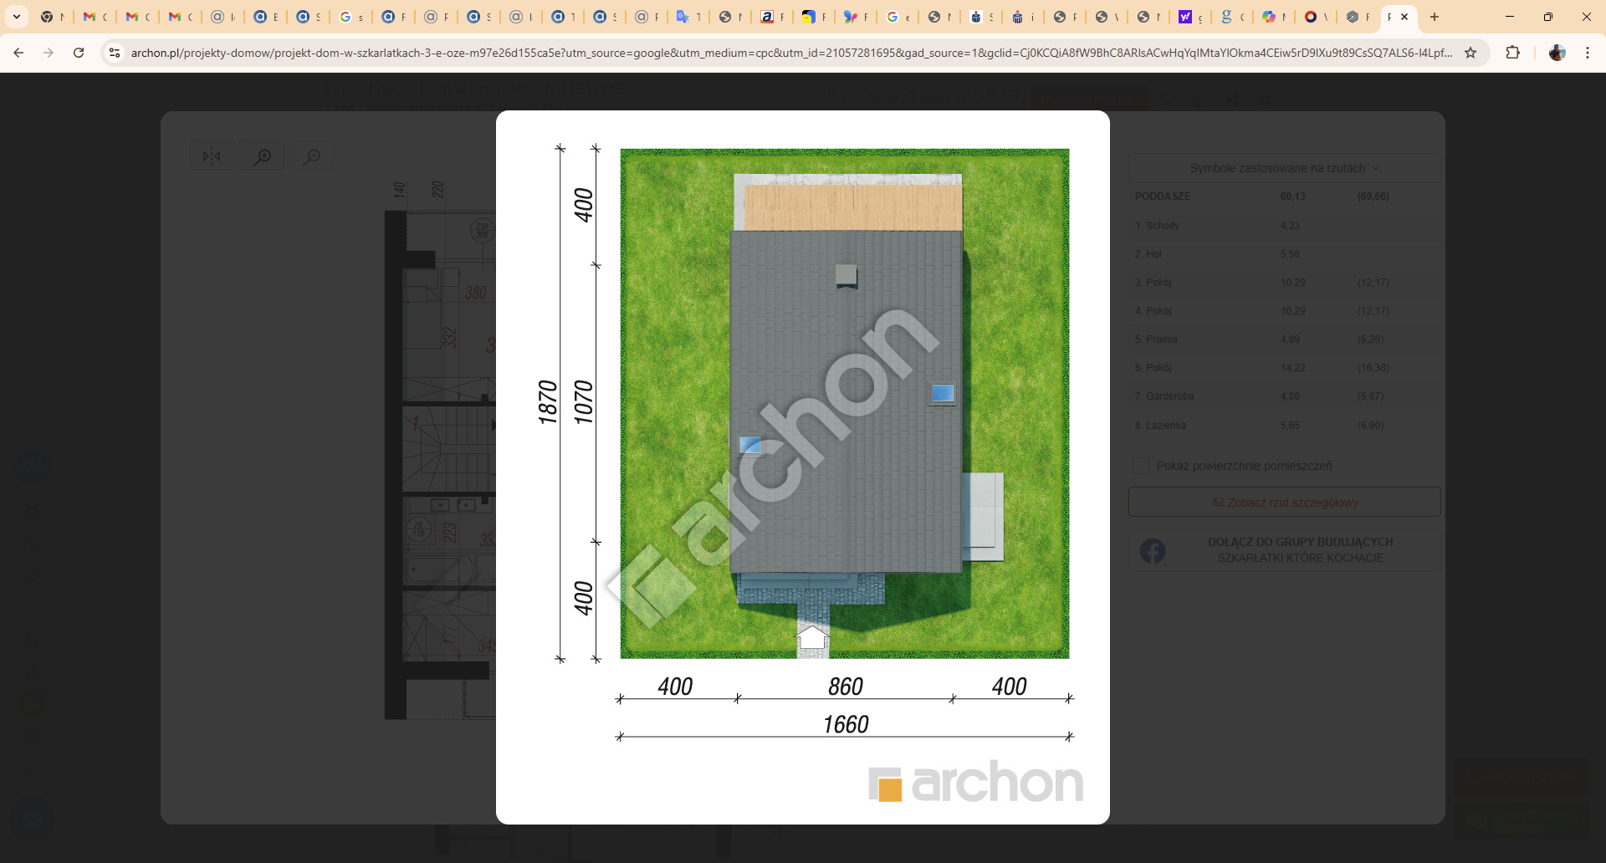Enable 'Pokaż powierzchnie pomieszczeń' checkbox

[x=1140, y=466]
